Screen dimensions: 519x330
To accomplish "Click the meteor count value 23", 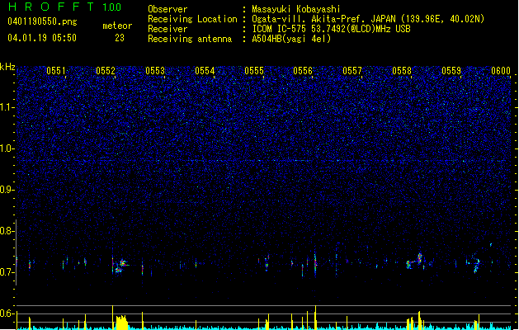I will 120,38.
